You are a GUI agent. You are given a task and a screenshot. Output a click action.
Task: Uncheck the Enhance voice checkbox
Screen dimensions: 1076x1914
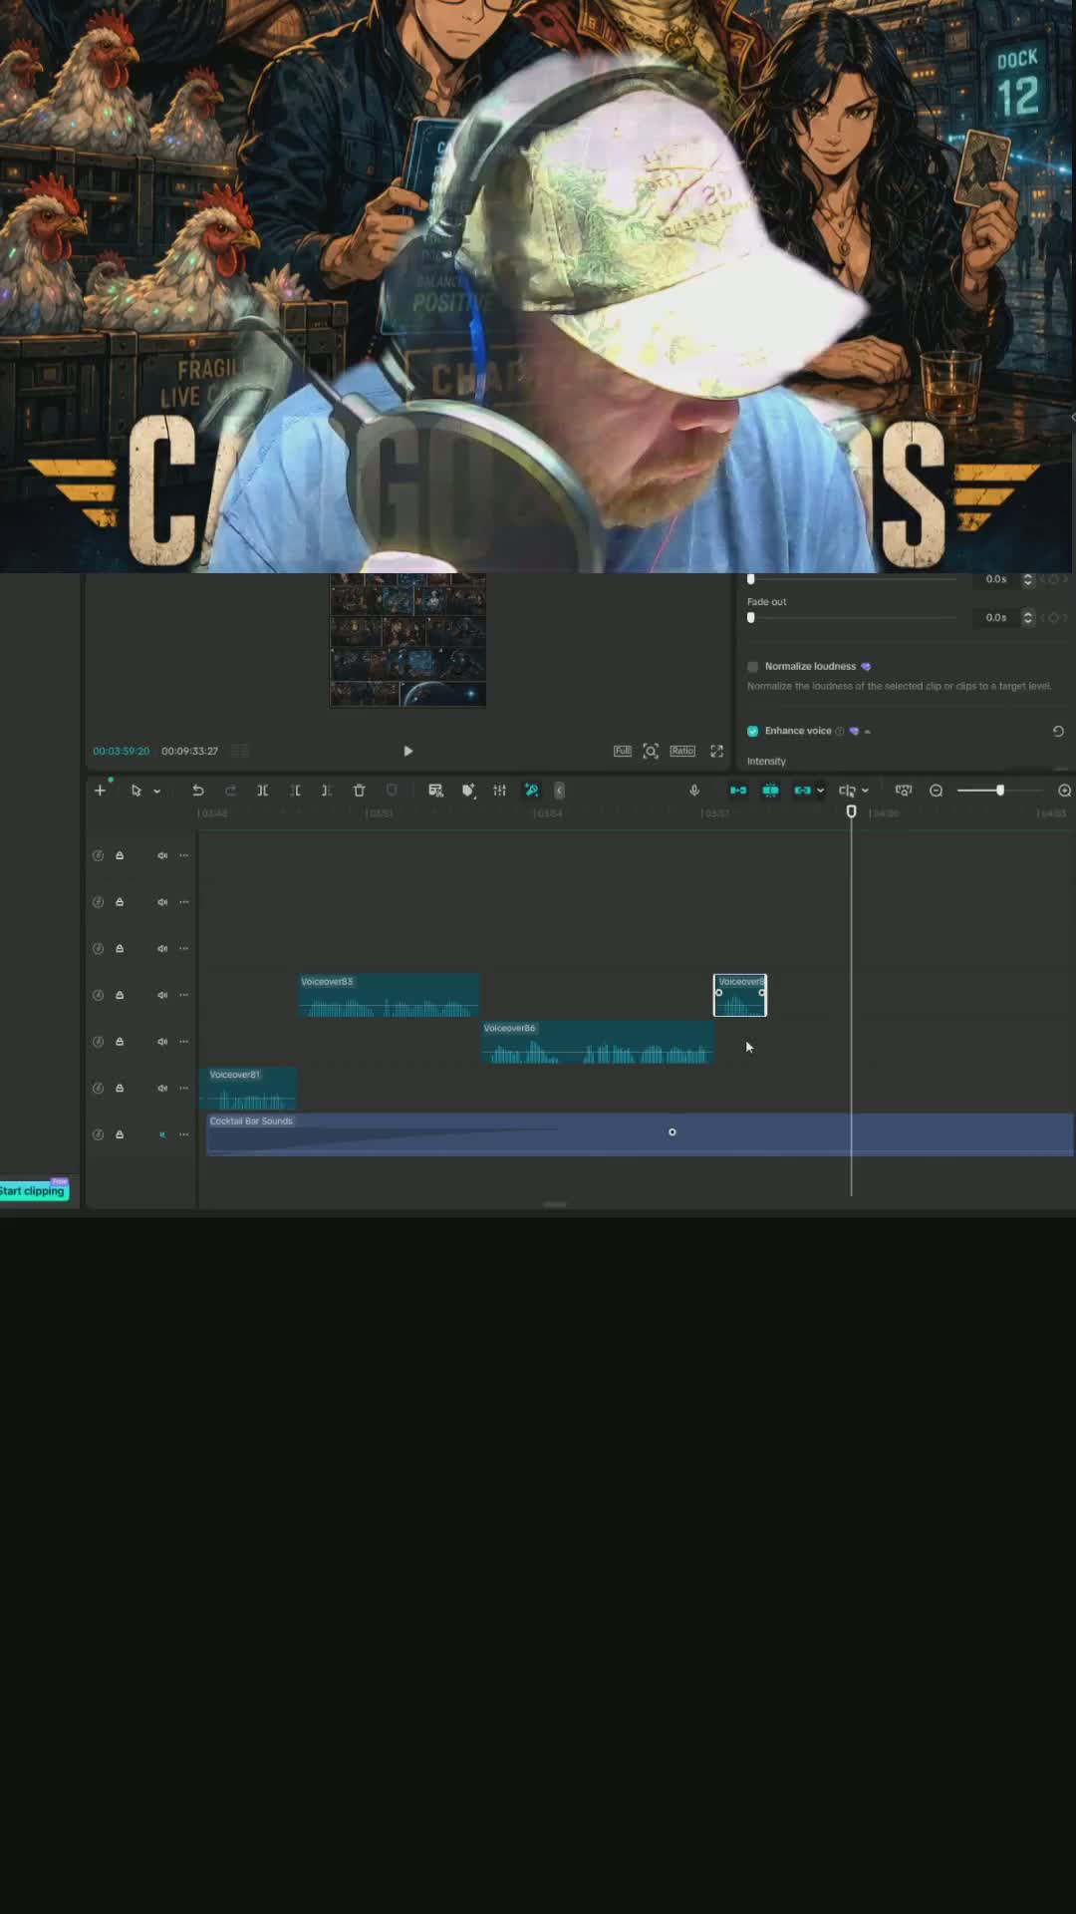click(753, 731)
